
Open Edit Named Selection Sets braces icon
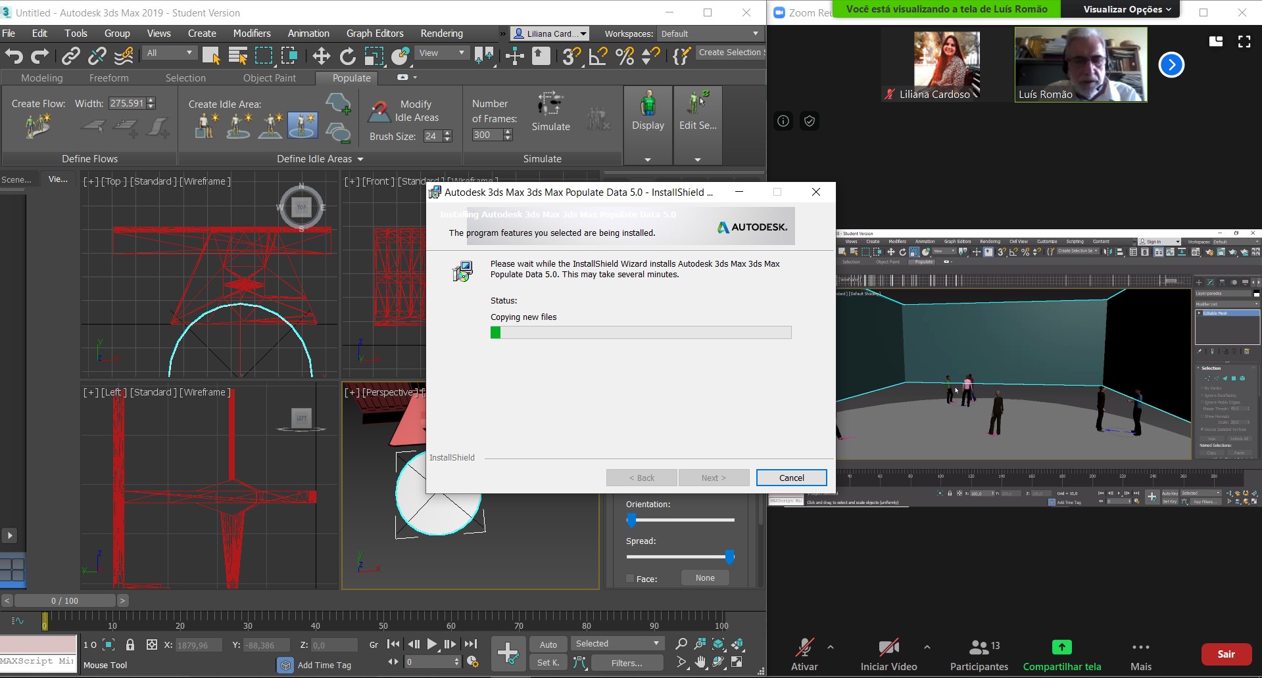coord(681,56)
